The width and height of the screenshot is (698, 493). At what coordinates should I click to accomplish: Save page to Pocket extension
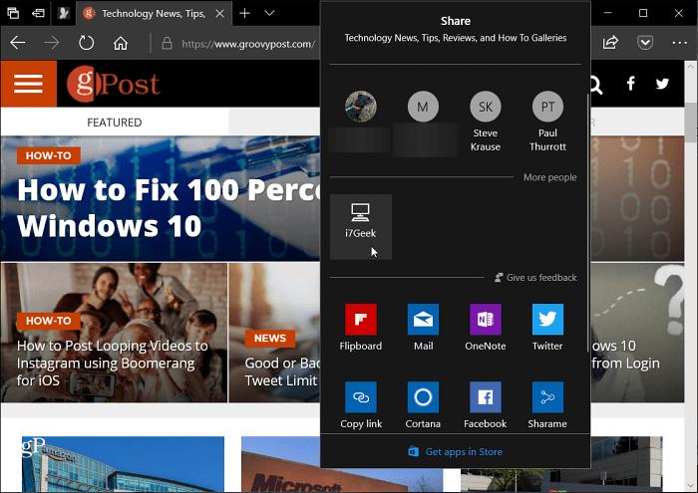pyautogui.click(x=645, y=42)
